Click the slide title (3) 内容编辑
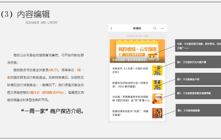Viewport: 221px width, 140px height. click(x=25, y=14)
